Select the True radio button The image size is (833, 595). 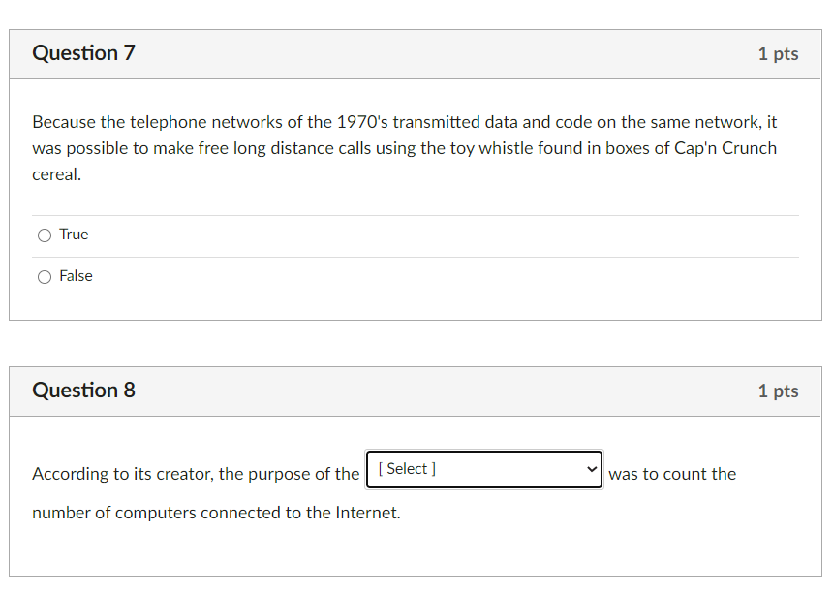pyautogui.click(x=45, y=235)
